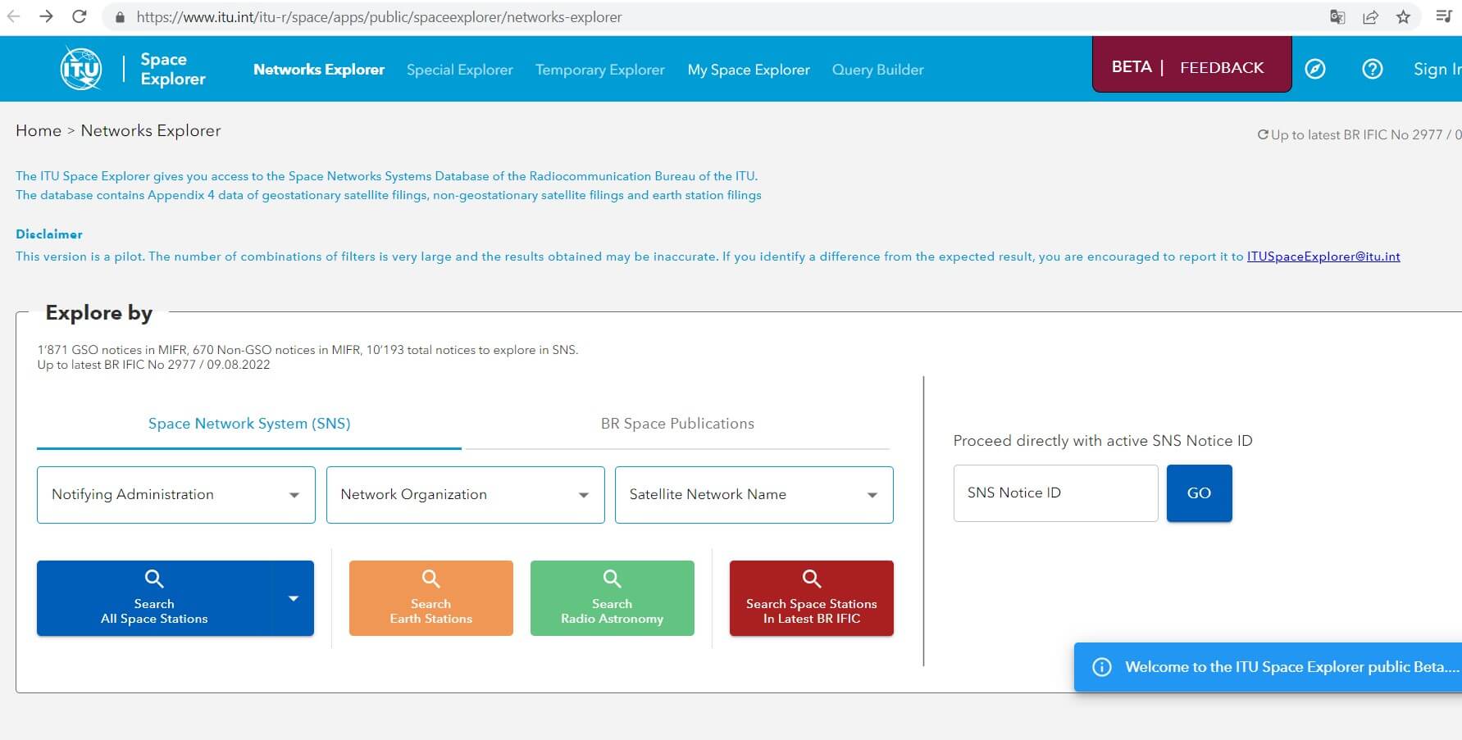Click Search Earth Stations button
Image resolution: width=1462 pixels, height=740 pixels.
430,598
